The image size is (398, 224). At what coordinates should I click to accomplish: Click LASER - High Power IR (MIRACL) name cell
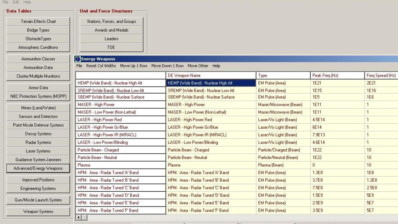click(x=211, y=135)
